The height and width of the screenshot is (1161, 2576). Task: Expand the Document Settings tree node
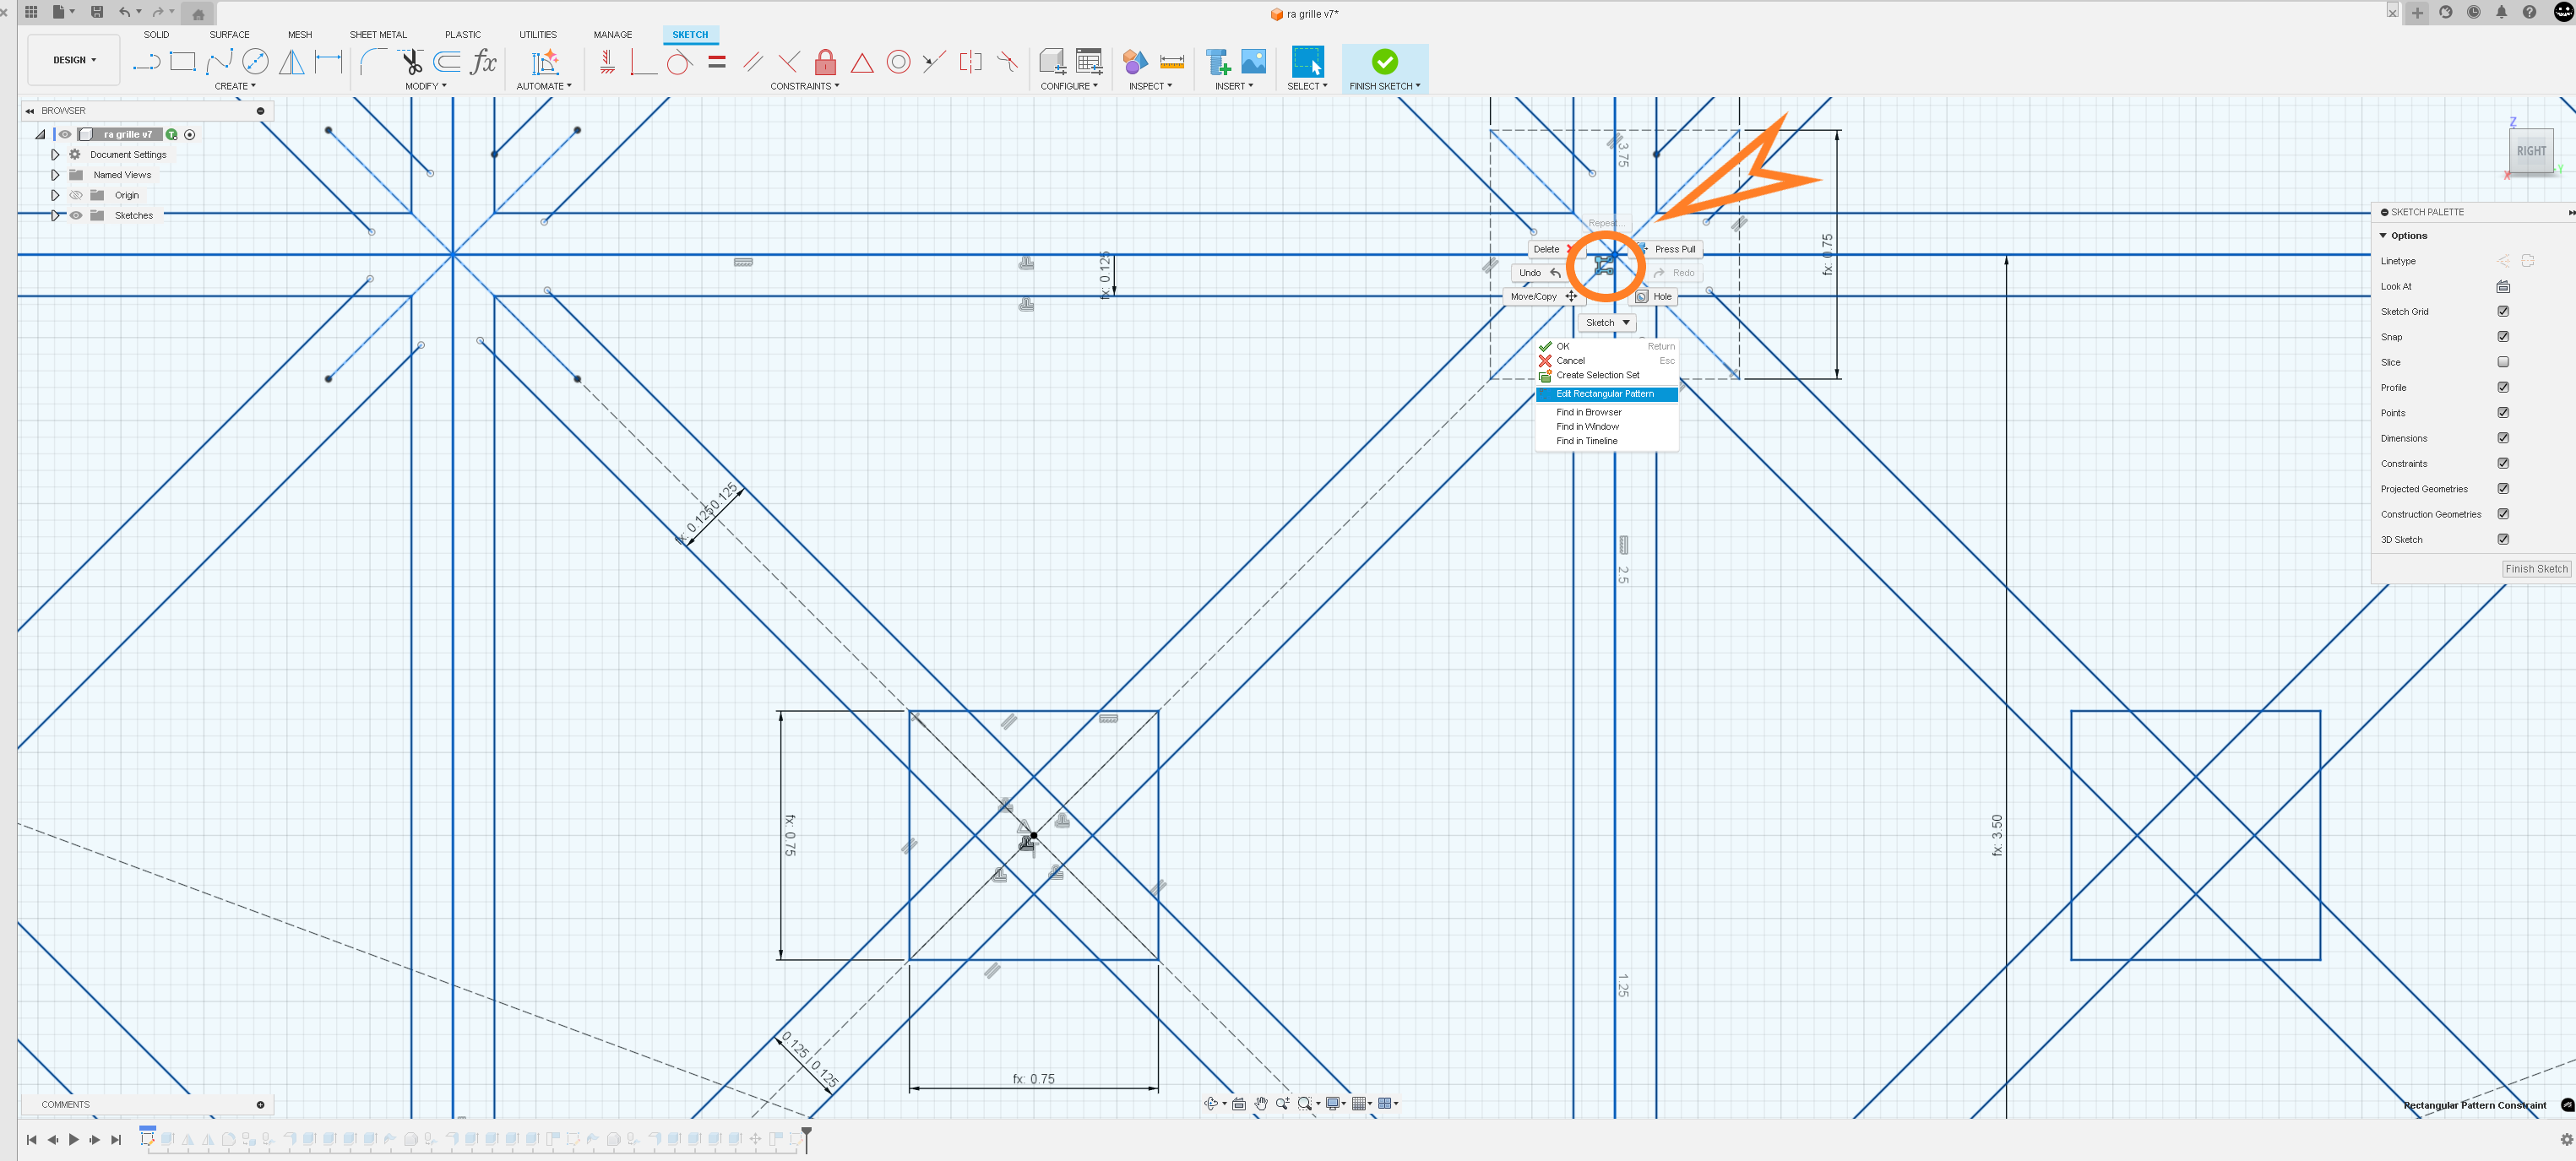(x=55, y=155)
